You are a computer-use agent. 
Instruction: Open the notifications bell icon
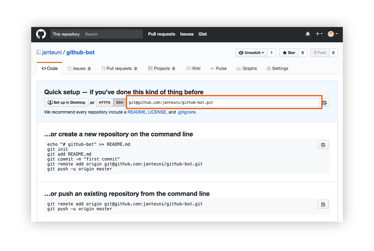(x=308, y=34)
